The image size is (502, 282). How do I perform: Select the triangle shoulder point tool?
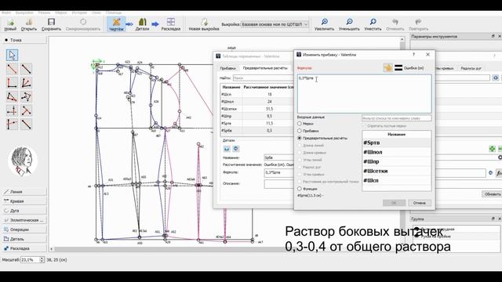[x=13, y=97]
